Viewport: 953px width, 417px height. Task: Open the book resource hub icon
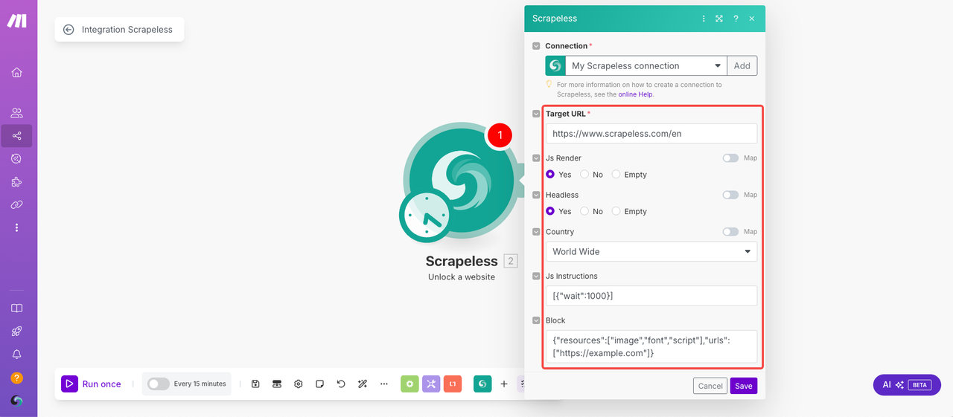point(16,308)
